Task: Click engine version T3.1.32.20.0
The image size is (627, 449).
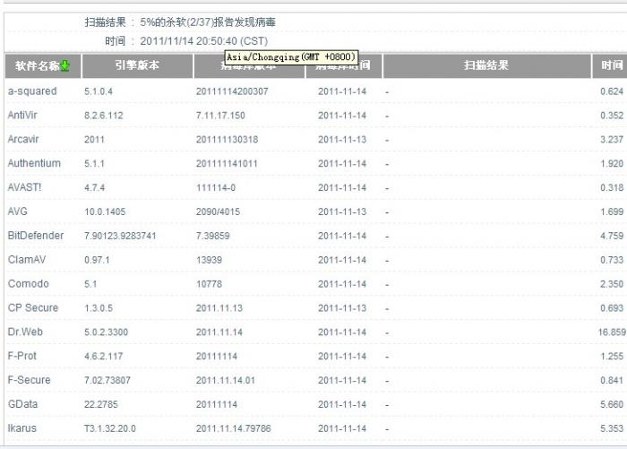Action: (x=110, y=428)
